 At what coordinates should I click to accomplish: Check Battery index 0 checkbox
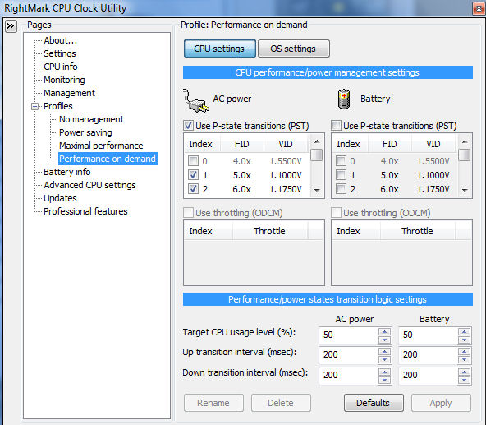pyautogui.click(x=341, y=161)
